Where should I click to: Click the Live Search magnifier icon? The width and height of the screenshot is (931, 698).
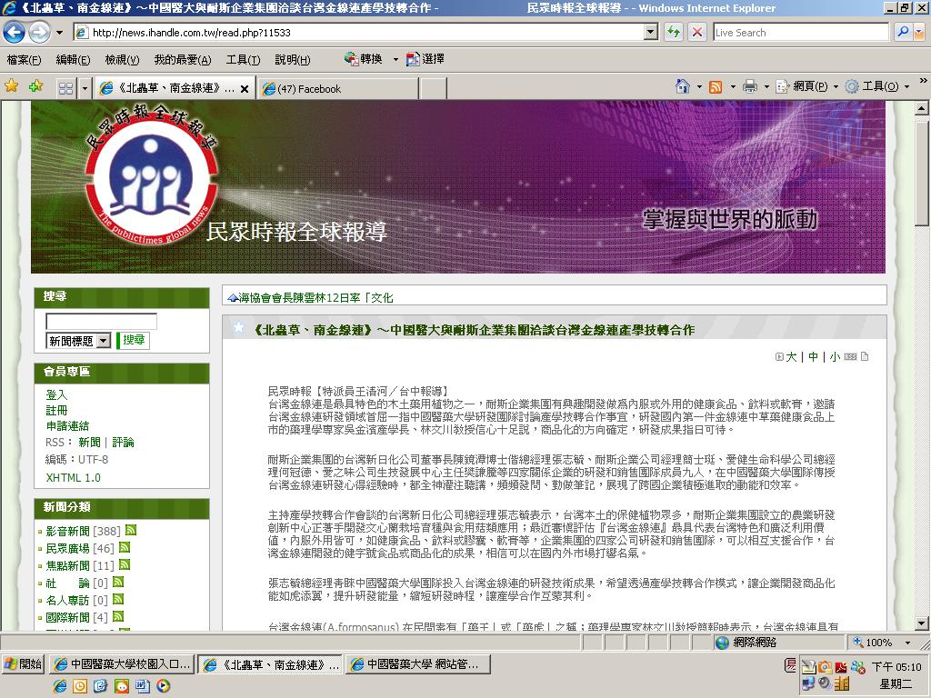pyautogui.click(x=903, y=32)
